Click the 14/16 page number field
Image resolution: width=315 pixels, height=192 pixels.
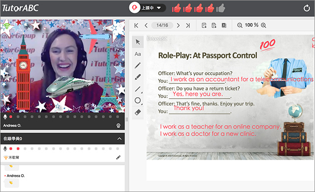tap(162, 25)
